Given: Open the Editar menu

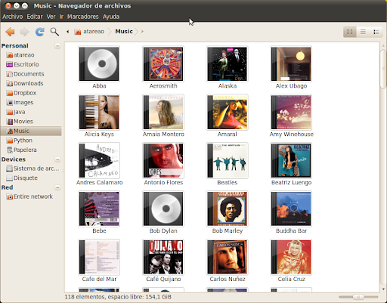Looking at the screenshot, I should pyautogui.click(x=35, y=17).
